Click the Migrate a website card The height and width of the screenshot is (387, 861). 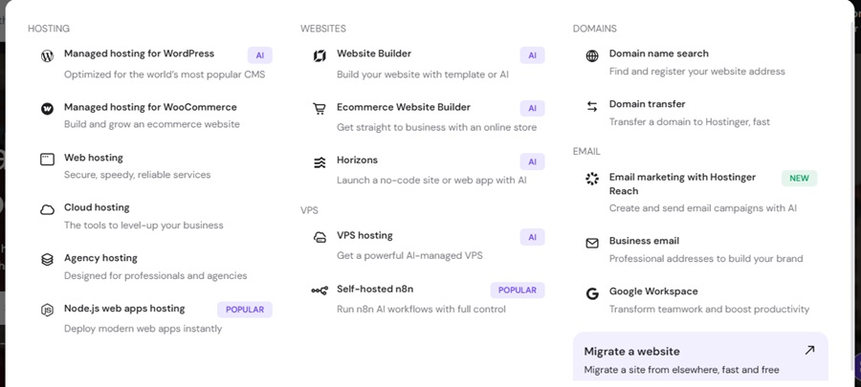click(x=700, y=356)
